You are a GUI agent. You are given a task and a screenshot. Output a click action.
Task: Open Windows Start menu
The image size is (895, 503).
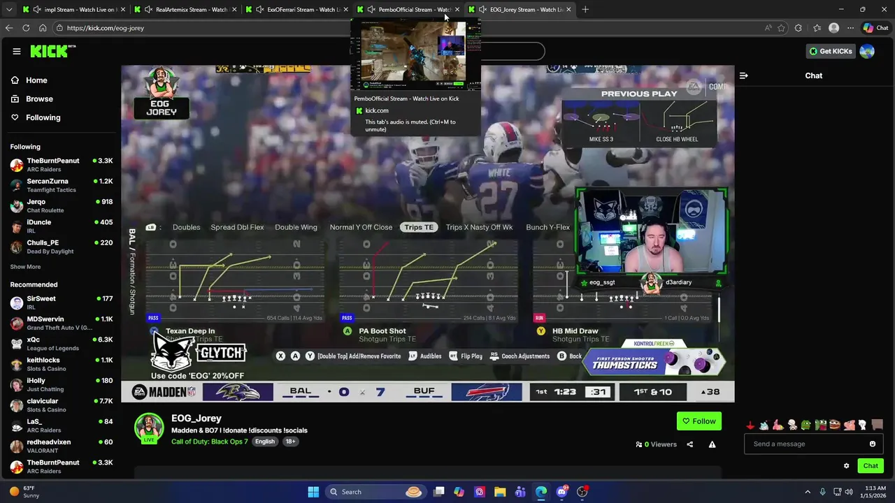[x=313, y=492]
